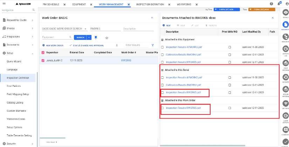Uncheck the Jones, Justin C row checkbox
This screenshot has height=147, width=289.
(x=43, y=61)
